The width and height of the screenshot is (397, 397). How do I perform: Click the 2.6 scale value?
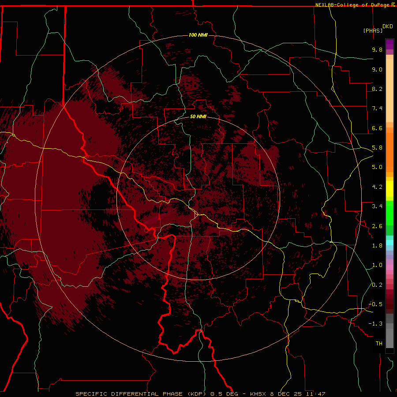[377, 226]
